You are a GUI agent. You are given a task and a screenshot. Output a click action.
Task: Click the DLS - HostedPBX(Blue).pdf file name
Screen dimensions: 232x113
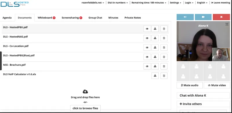click(x=19, y=55)
